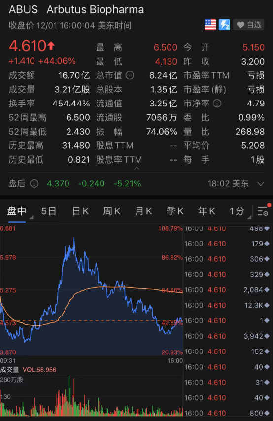Click the 流通股 value 7056万

coord(162,117)
